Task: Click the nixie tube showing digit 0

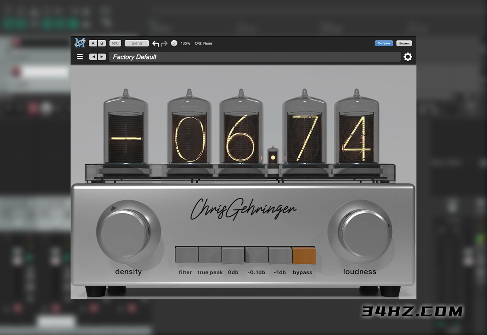Action: click(189, 127)
